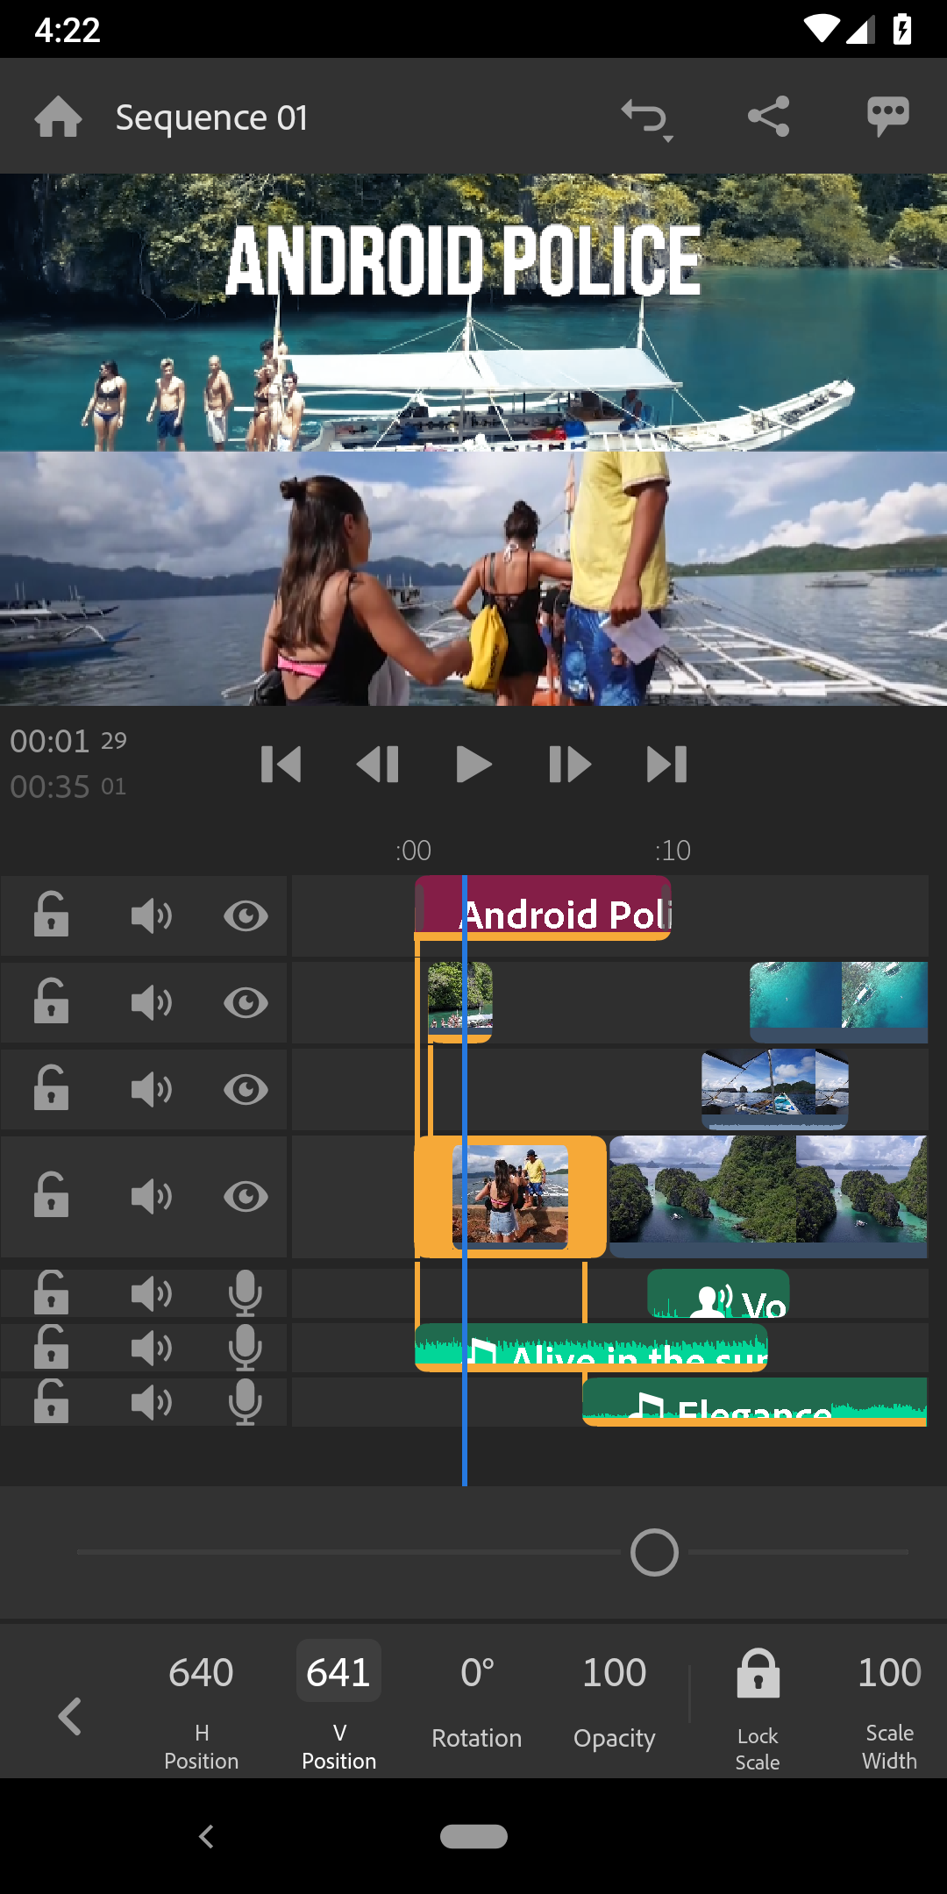Viewport: 947px width, 1894px height.
Task: Select the Vo voiceover audio clip
Action: (x=718, y=1293)
